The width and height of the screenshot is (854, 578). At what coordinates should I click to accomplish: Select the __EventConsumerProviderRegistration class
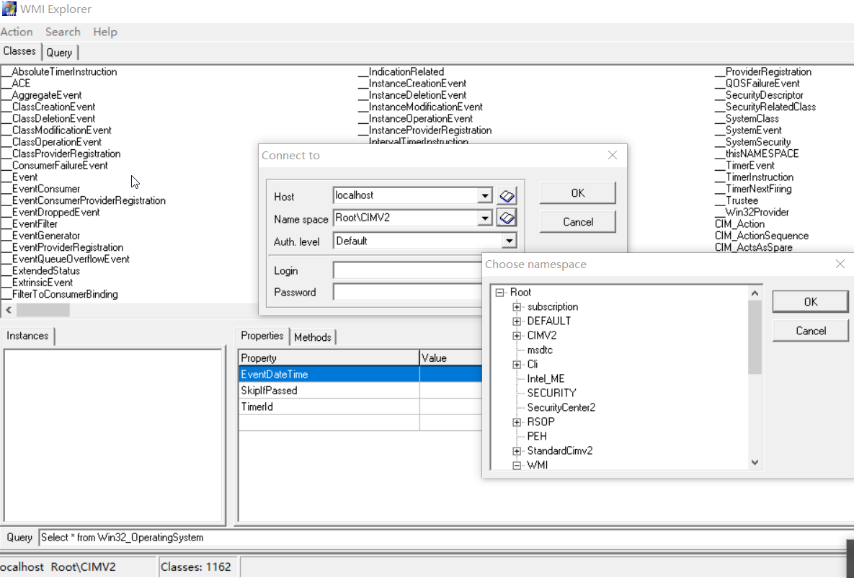click(x=84, y=200)
